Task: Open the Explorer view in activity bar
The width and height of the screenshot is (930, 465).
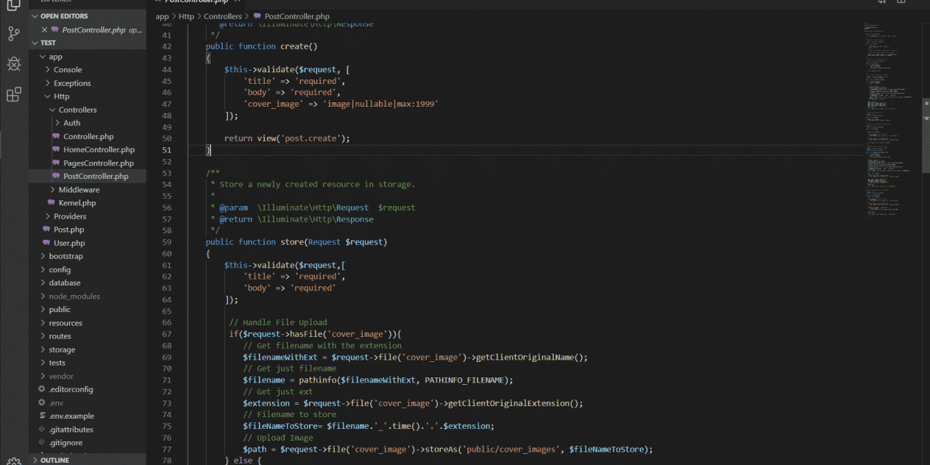Action: point(13,6)
